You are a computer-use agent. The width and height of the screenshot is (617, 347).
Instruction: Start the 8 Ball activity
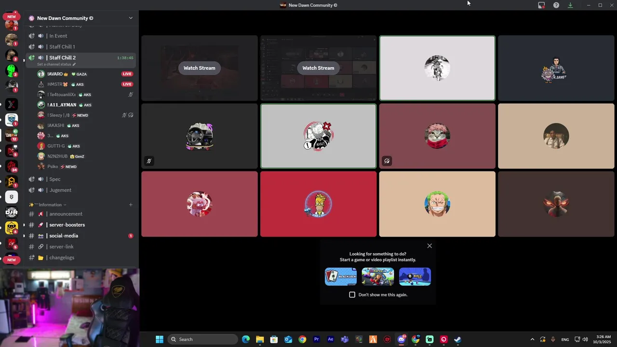pos(415,277)
